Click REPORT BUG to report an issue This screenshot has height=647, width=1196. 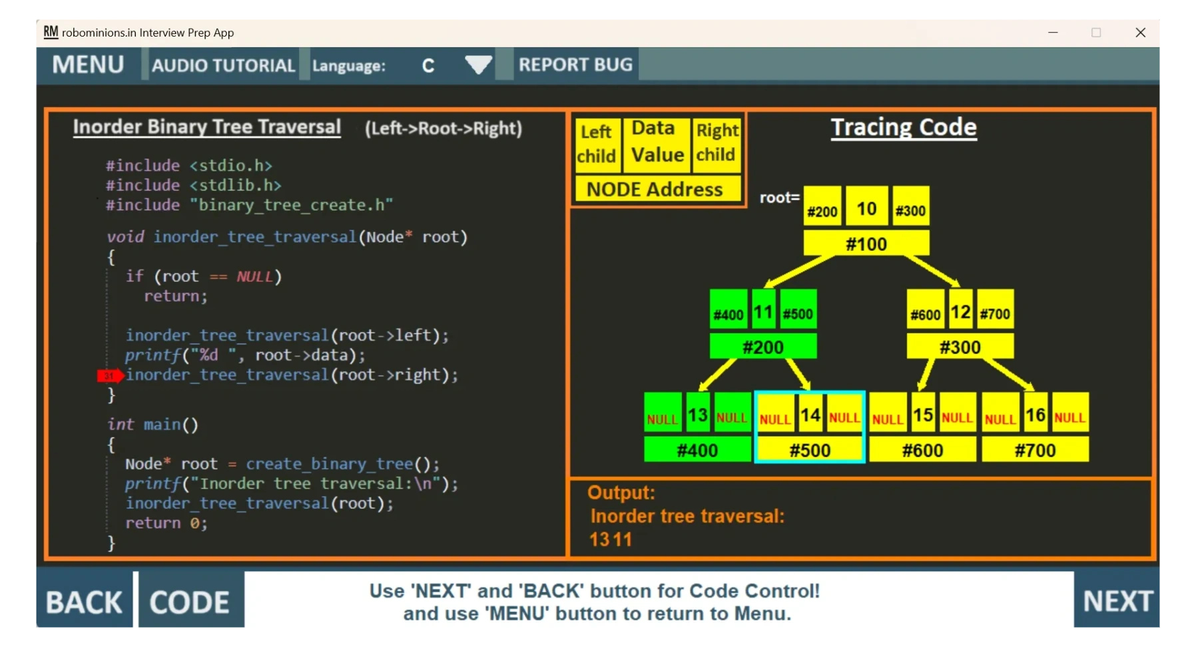(576, 65)
